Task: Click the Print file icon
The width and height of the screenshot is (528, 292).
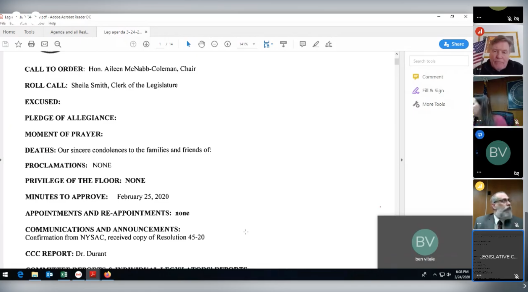Action: pos(31,44)
